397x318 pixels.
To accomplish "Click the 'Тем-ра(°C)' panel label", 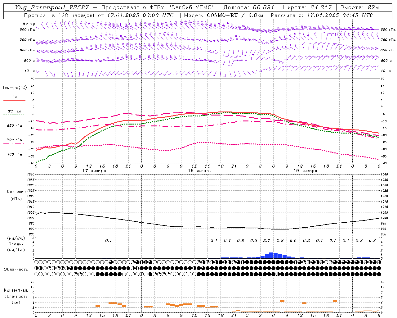I will (15, 88).
